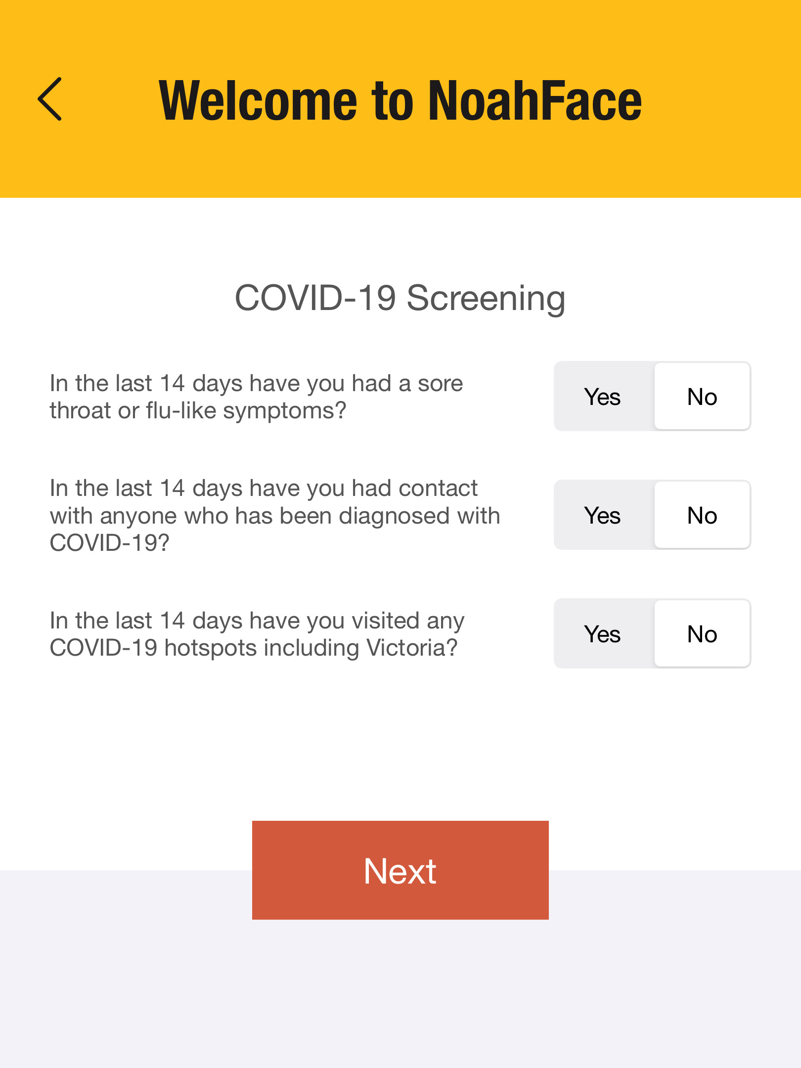Viewport: 801px width, 1068px height.
Task: Answer Yes to the sore throat question
Action: tap(603, 396)
